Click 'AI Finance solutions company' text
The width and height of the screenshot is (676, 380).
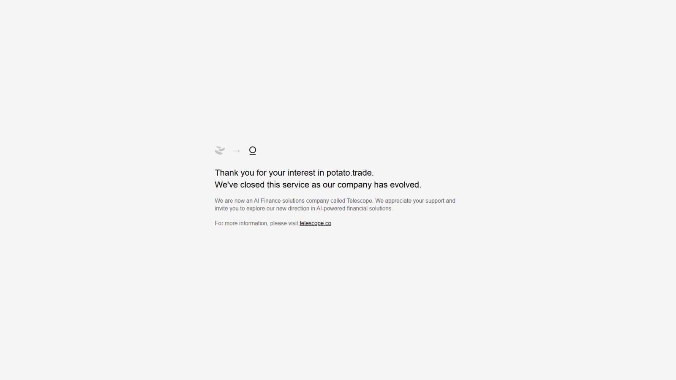292,201
